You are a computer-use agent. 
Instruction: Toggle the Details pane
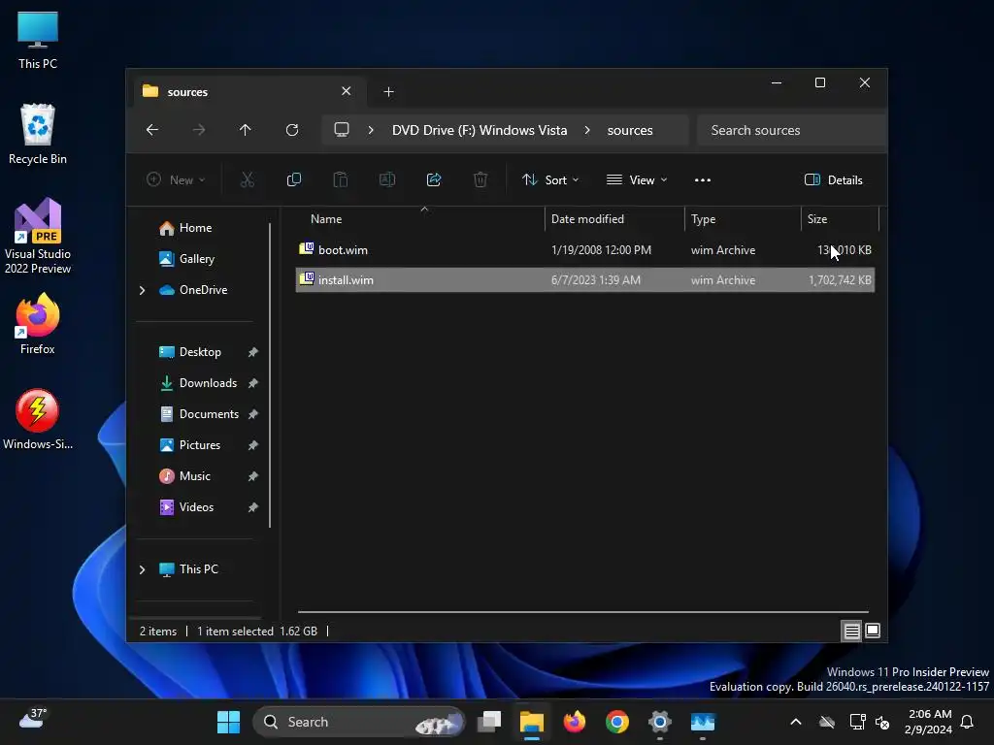(833, 179)
